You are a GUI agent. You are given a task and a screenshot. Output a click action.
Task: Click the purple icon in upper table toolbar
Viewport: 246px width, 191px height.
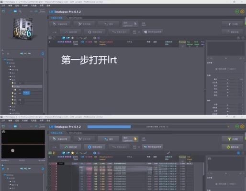(x=99, y=38)
